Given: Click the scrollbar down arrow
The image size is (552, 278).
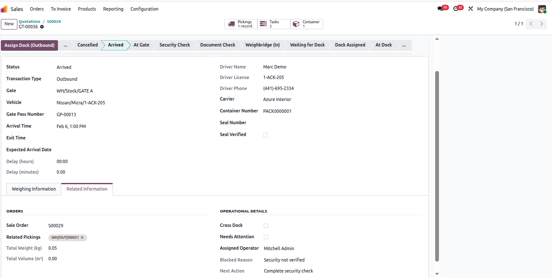Looking at the screenshot, I should click(437, 274).
